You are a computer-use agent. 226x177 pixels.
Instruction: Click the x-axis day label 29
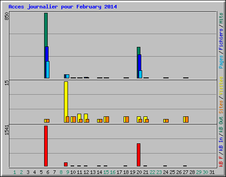tap(199, 172)
